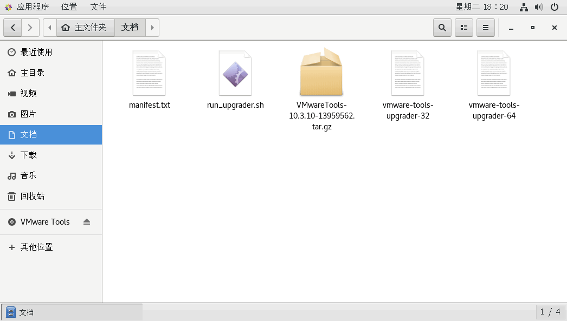Open the 图片 sidebar folder
The image size is (567, 321).
[51, 114]
